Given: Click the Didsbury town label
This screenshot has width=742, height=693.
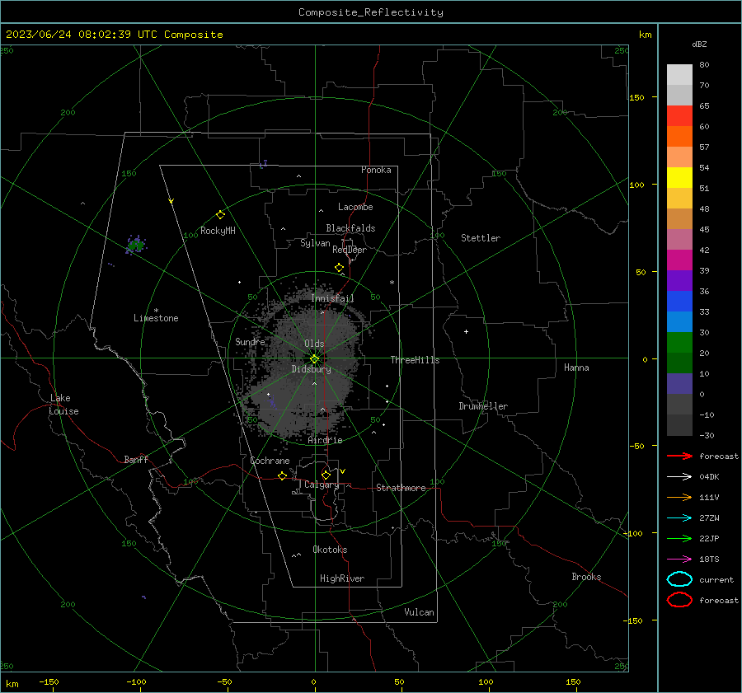Looking at the screenshot, I should point(312,369).
